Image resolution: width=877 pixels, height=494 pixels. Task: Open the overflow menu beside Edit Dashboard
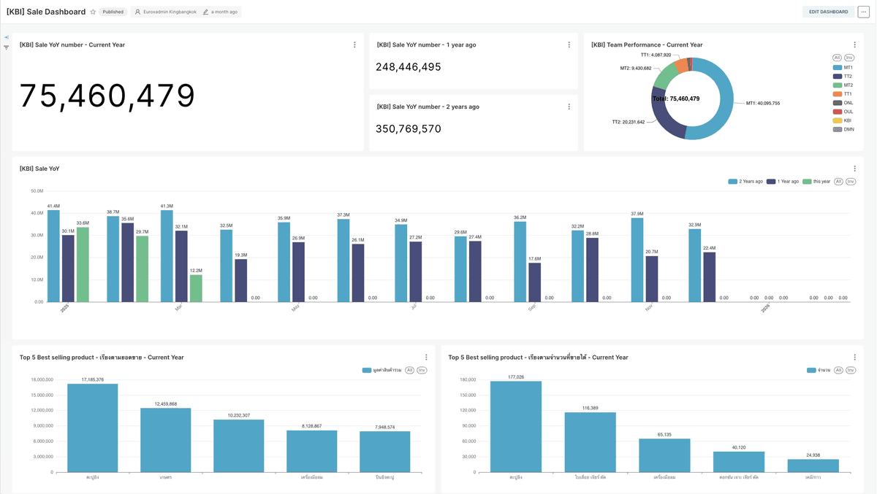pos(865,12)
